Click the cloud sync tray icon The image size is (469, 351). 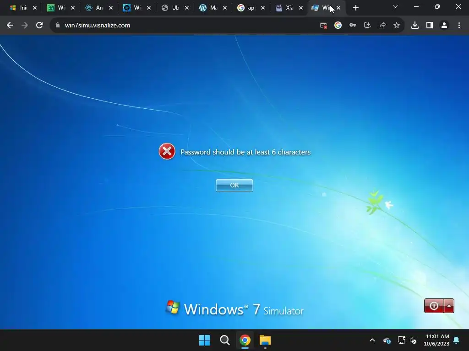tap(387, 340)
